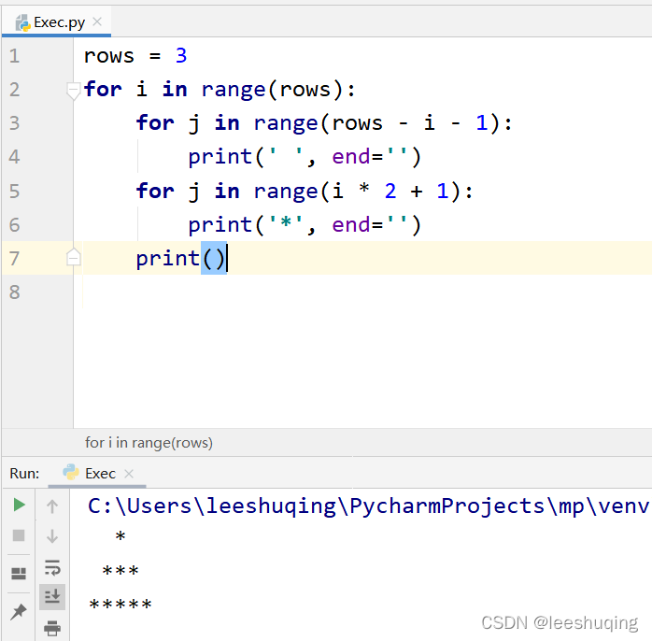Click line number 1 in the gutter

15,56
